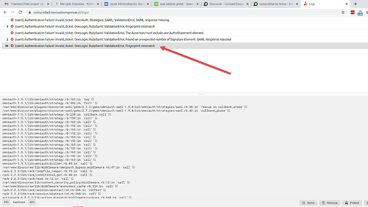Open the env tab

(32, 202)
